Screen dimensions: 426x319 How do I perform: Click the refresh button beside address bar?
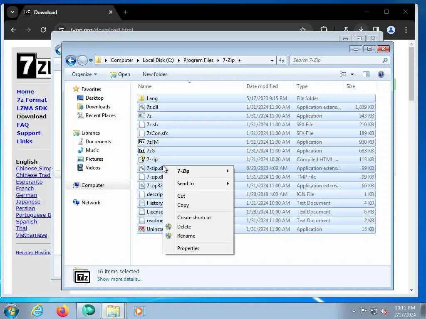coord(282,60)
